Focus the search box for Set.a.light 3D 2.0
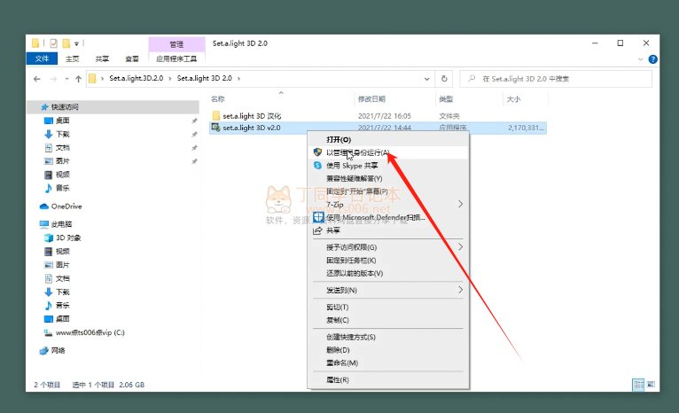The width and height of the screenshot is (679, 413). pyautogui.click(x=556, y=79)
